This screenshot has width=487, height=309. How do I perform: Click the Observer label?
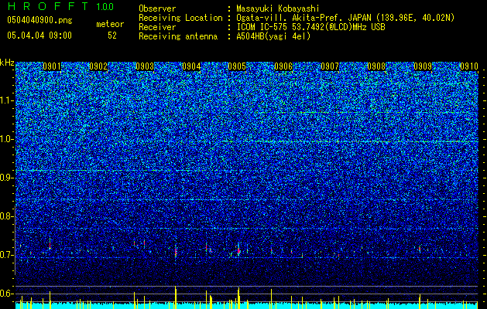pyautogui.click(x=157, y=8)
